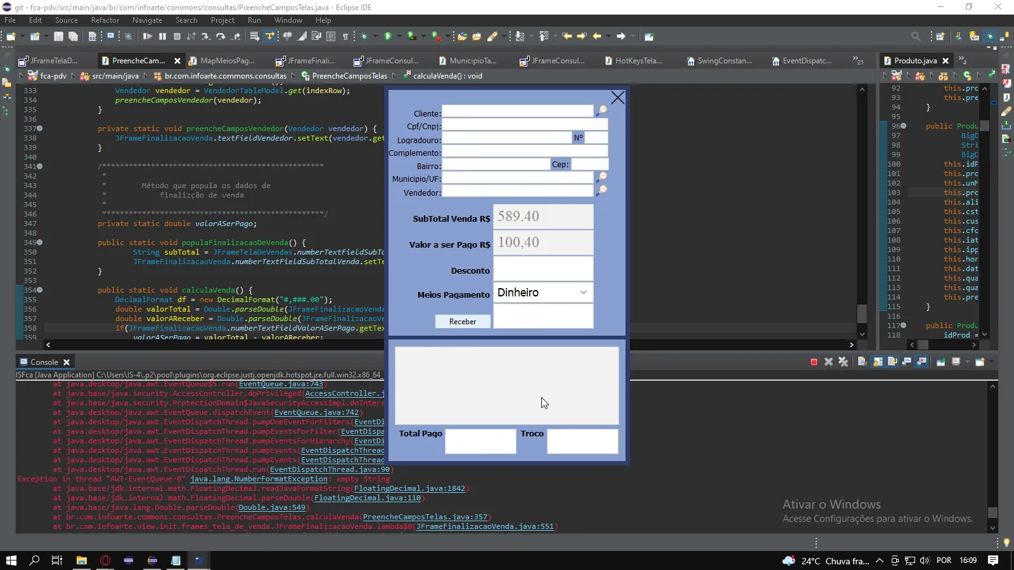Click magnifier icon next to Cliente field
Viewport: 1014px width, 570px height.
(x=601, y=111)
